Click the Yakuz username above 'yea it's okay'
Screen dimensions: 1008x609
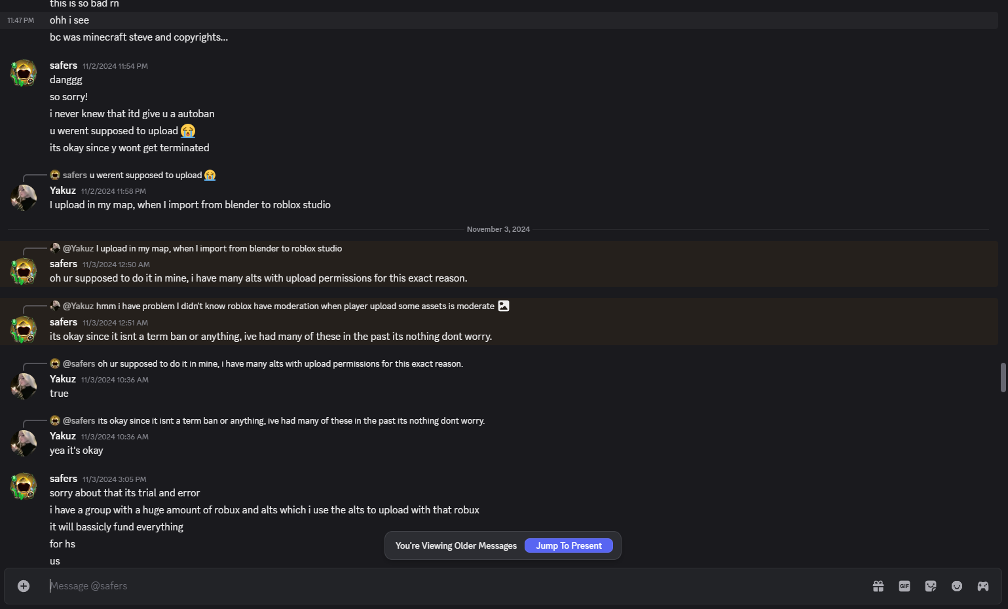coord(63,436)
